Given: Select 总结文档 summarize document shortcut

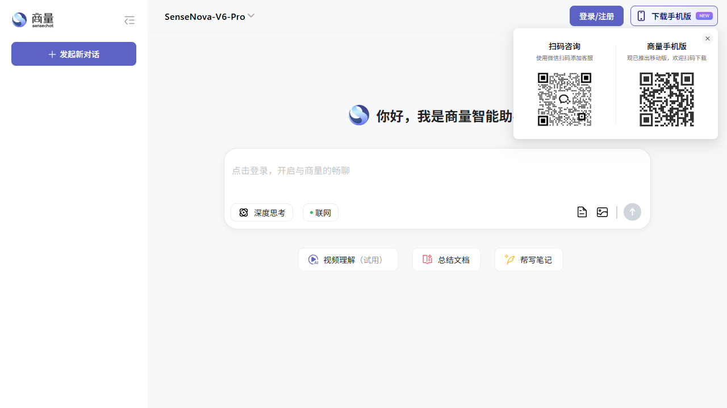Looking at the screenshot, I should click(446, 260).
